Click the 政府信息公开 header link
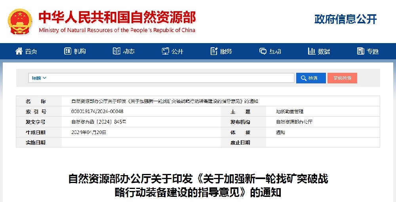This screenshot has height=202, width=396. pyautogui.click(x=345, y=19)
